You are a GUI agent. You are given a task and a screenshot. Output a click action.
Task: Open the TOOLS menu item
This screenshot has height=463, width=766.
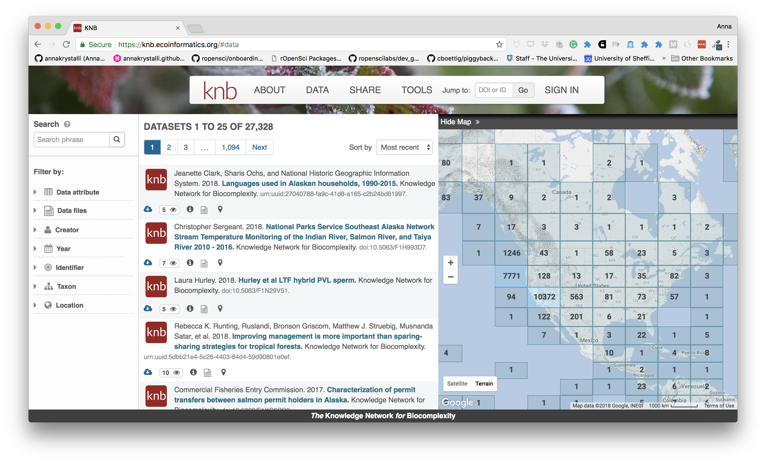(x=416, y=90)
